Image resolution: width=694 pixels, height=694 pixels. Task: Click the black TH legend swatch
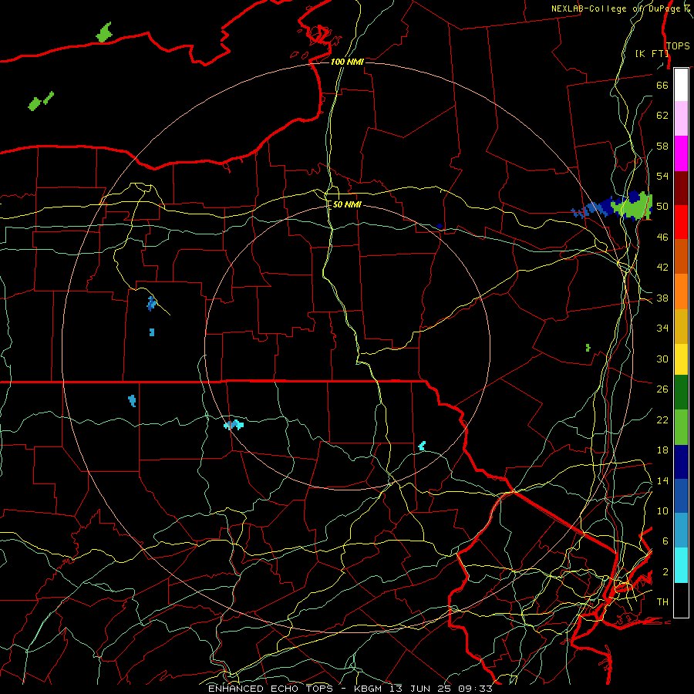681,600
